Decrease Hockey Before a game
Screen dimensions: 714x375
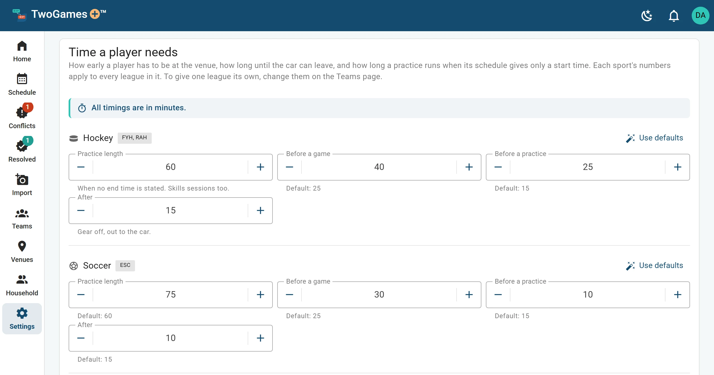coord(290,167)
